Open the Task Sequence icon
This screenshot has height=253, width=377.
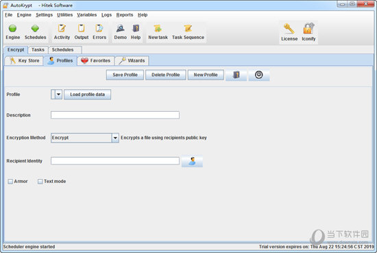[188, 28]
